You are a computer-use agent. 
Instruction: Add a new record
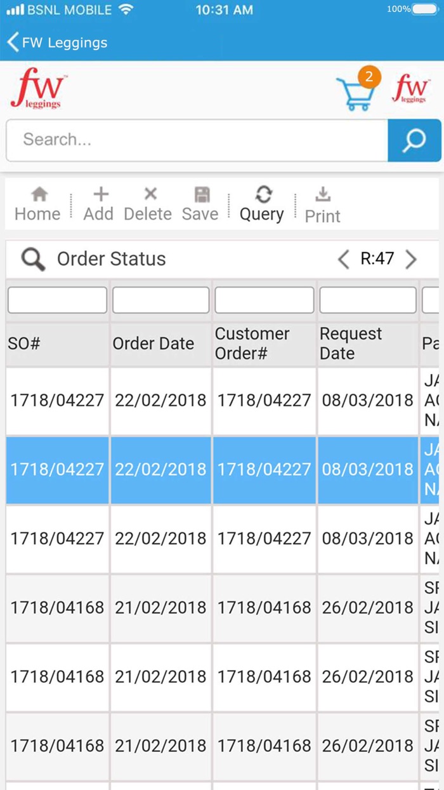98,205
